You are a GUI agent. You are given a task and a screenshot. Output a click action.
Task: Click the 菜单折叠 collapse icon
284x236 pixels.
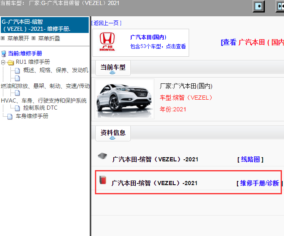(x=33, y=38)
